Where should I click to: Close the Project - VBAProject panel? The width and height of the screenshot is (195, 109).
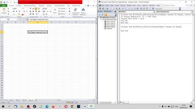tap(115, 12)
